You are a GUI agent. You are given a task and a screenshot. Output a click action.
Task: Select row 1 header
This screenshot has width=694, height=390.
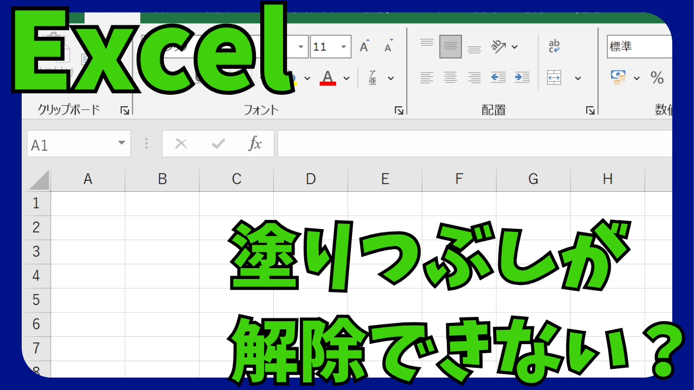[36, 203]
